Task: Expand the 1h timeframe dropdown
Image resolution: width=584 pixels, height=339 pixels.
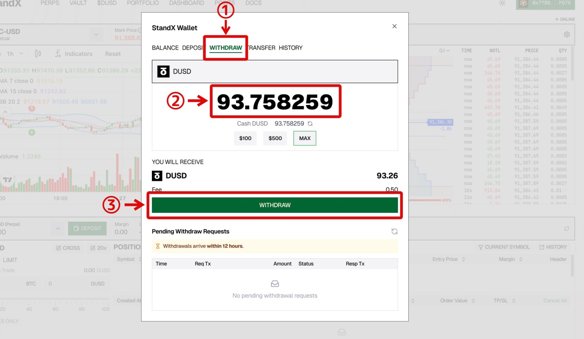Action: click(14, 54)
